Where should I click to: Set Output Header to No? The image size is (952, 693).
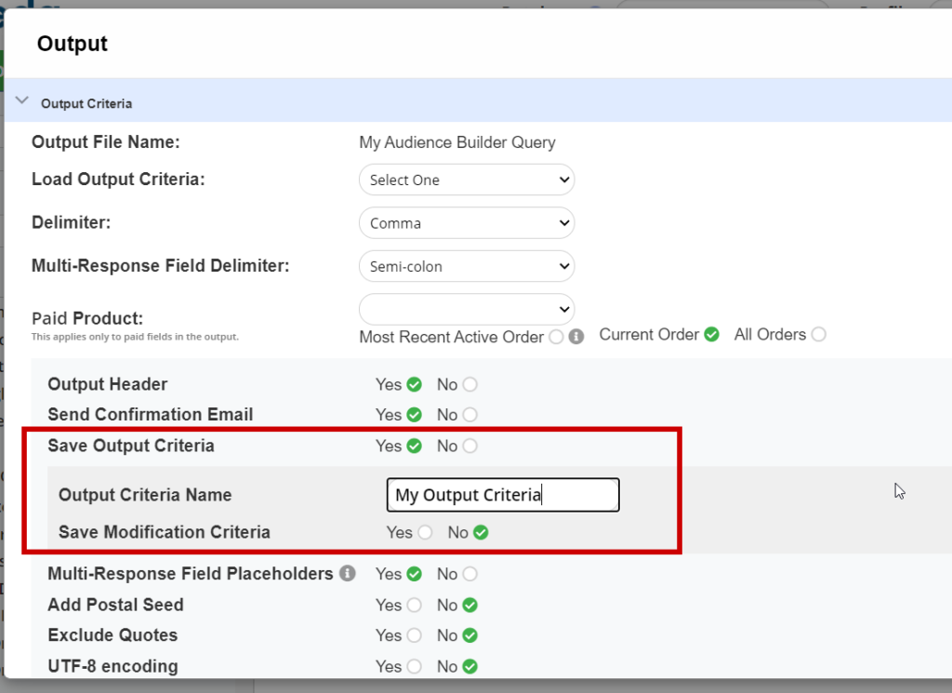pyautogui.click(x=469, y=385)
